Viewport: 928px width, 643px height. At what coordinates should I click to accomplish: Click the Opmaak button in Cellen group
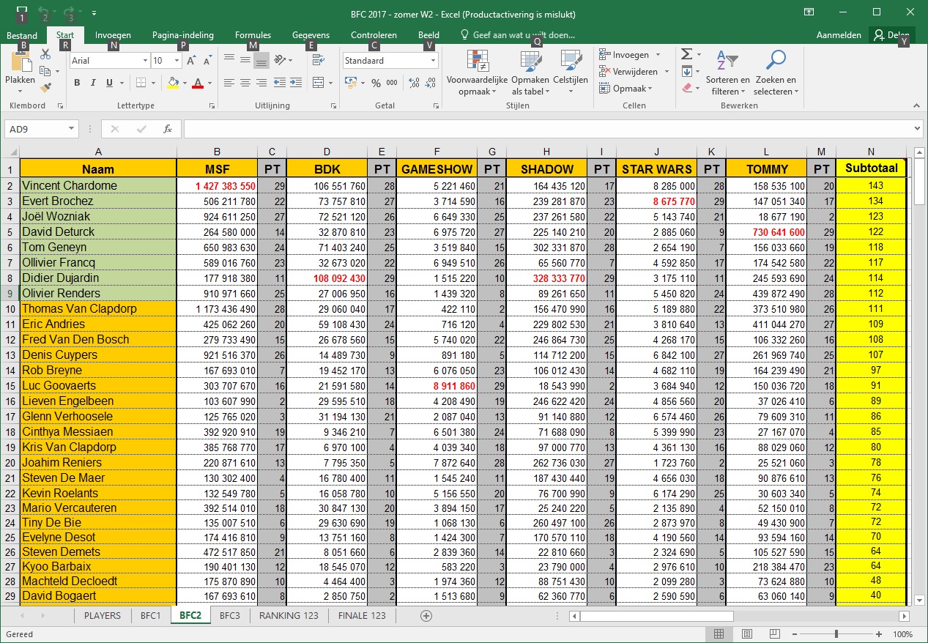click(x=628, y=89)
